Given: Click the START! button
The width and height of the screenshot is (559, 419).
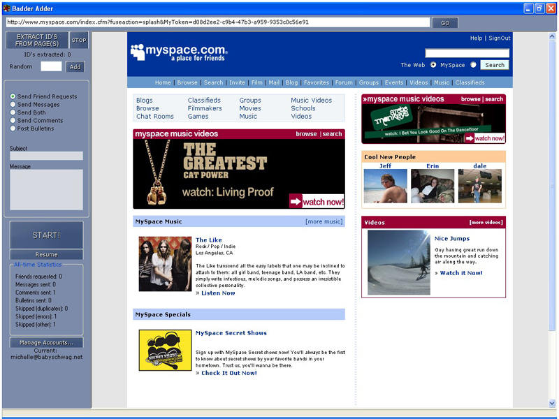Looking at the screenshot, I should 46,235.
